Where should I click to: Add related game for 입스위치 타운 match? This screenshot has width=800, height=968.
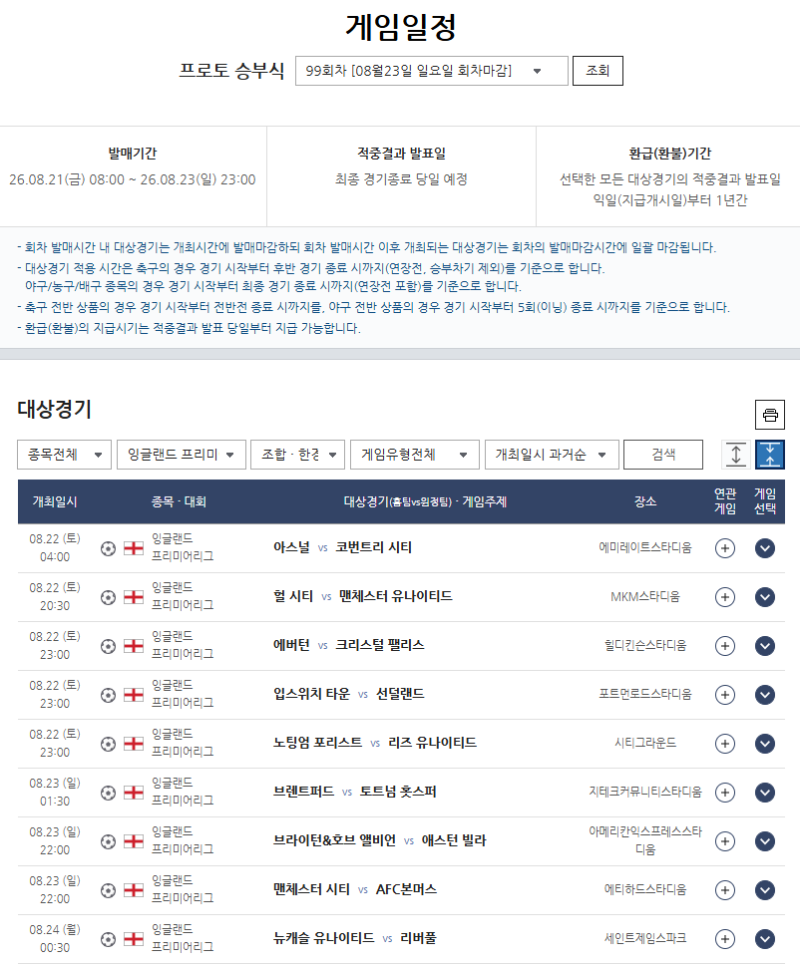[724, 695]
